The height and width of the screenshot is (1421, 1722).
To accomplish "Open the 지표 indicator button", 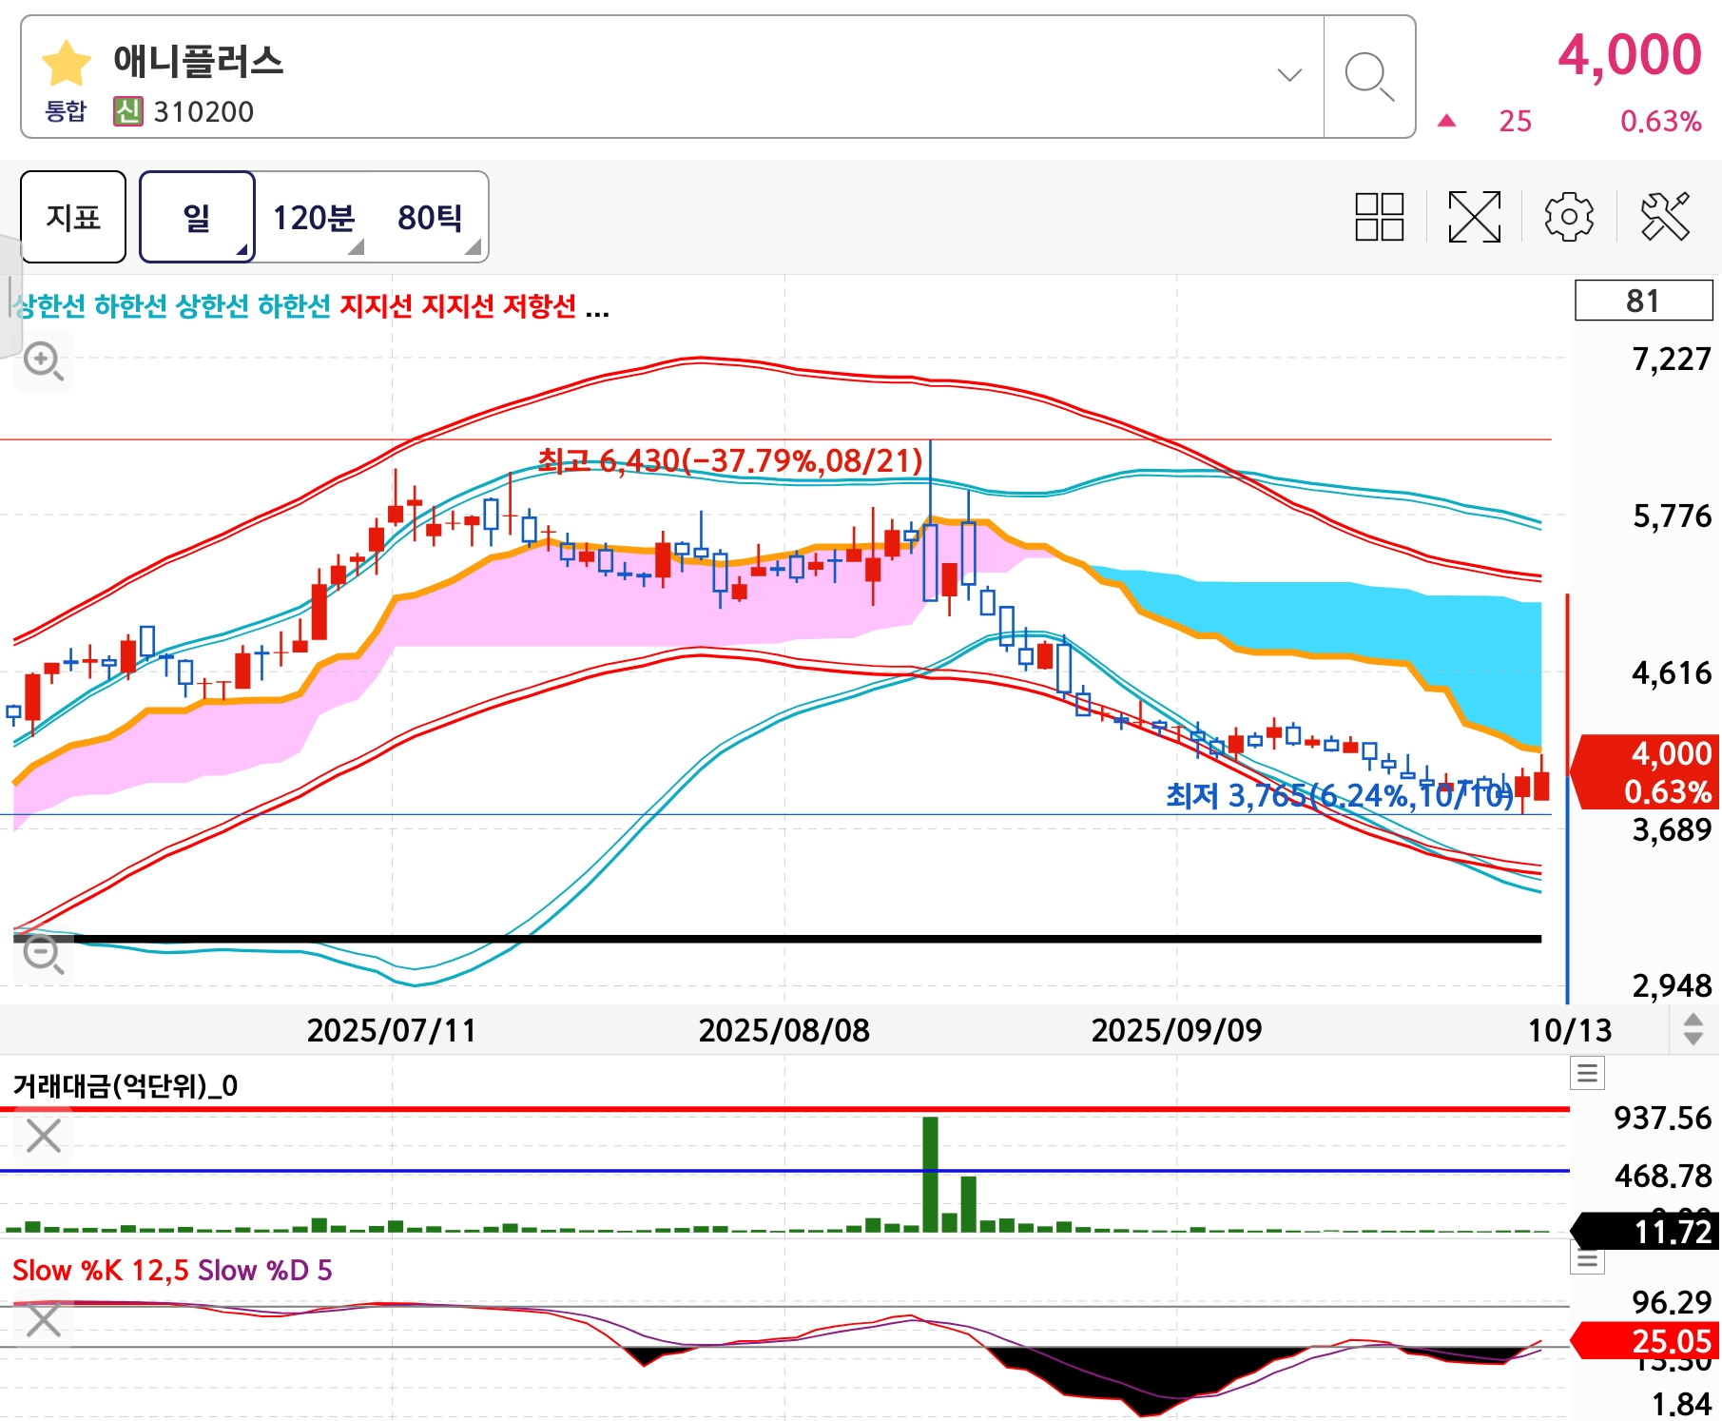I will (73, 217).
